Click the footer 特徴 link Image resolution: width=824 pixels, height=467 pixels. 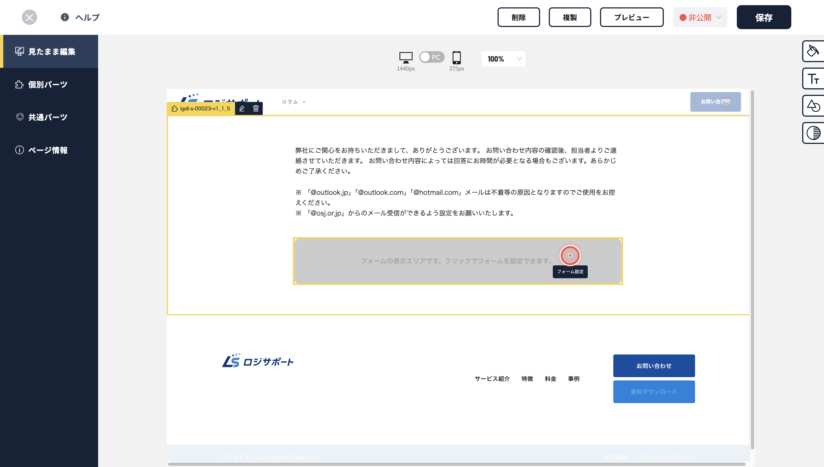click(x=527, y=379)
